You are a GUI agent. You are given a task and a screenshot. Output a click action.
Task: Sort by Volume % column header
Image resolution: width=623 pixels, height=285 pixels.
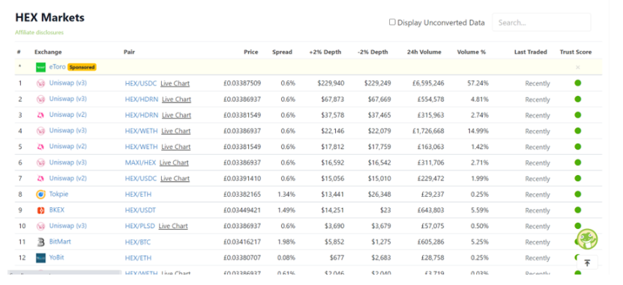pos(472,52)
